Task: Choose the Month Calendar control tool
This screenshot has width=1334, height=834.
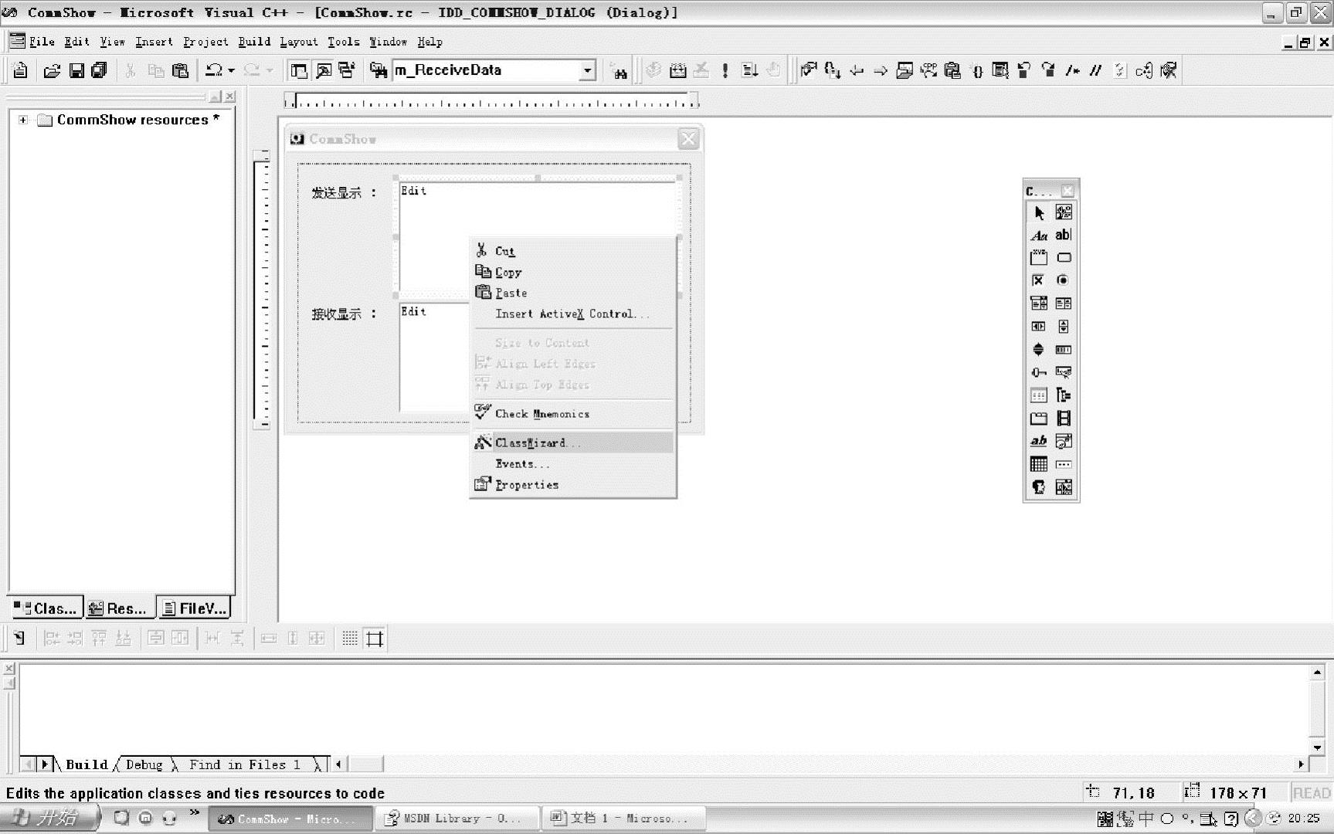Action: pos(1039,464)
